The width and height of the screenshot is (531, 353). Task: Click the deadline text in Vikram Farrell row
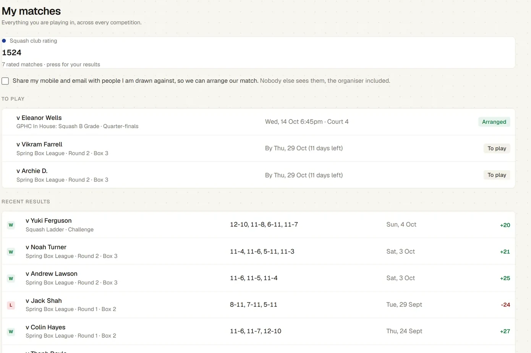(304, 148)
